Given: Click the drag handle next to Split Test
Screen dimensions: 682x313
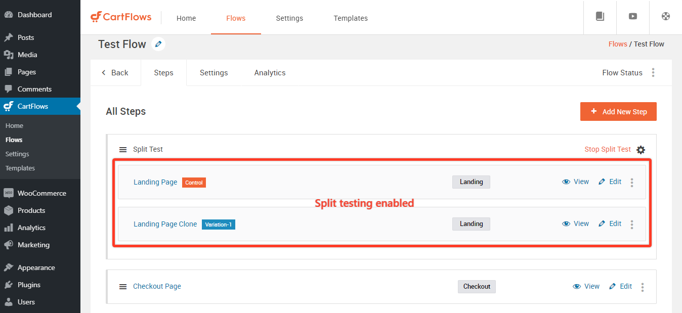Looking at the screenshot, I should [x=123, y=149].
